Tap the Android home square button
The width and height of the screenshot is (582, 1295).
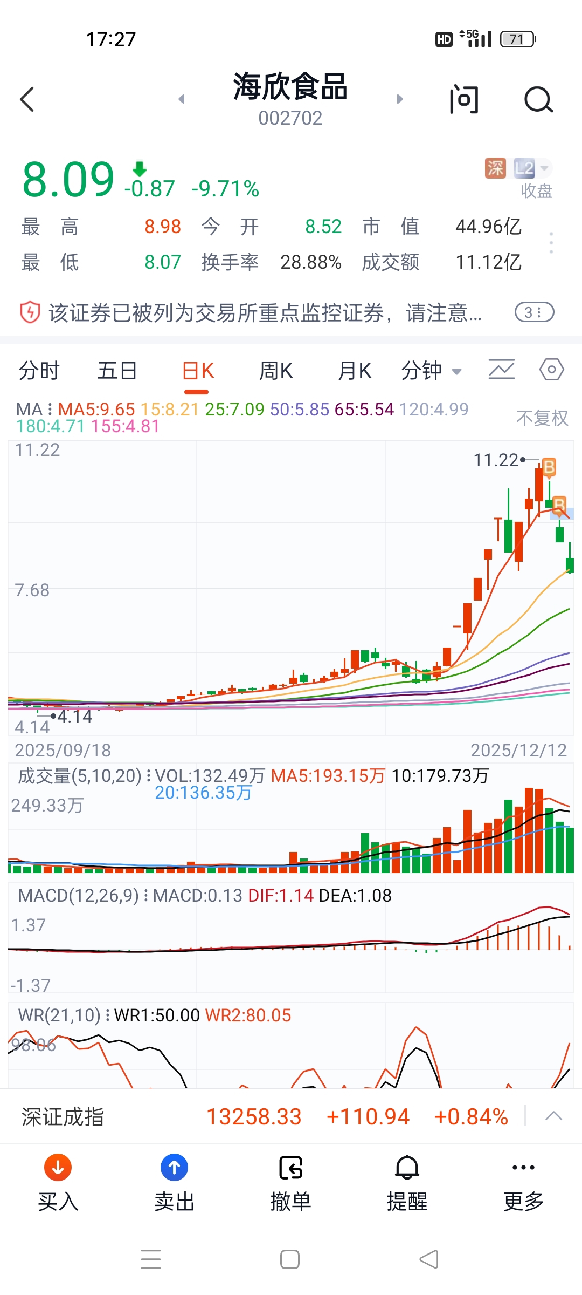pos(290,1259)
